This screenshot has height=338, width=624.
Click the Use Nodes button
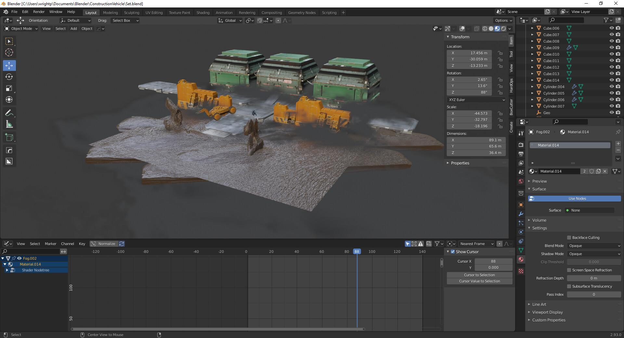[x=575, y=199]
